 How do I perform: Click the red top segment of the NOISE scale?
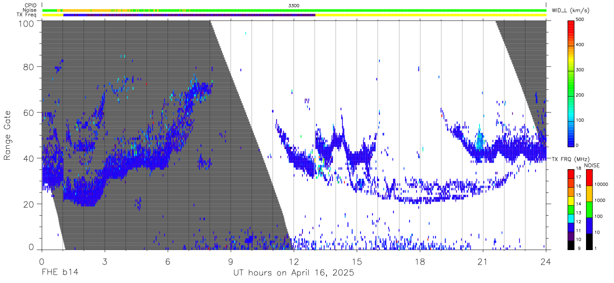pos(589,177)
